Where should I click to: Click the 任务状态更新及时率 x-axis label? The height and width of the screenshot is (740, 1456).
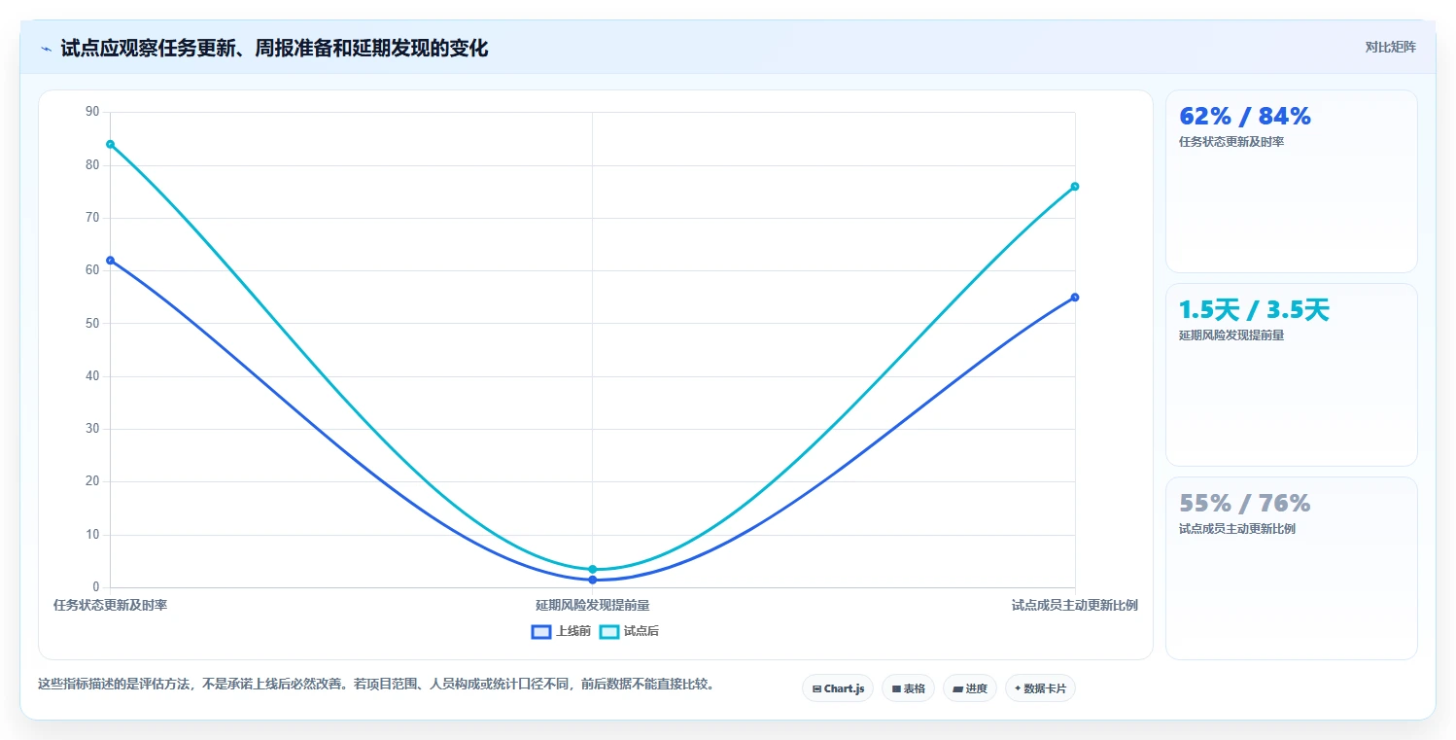click(110, 605)
